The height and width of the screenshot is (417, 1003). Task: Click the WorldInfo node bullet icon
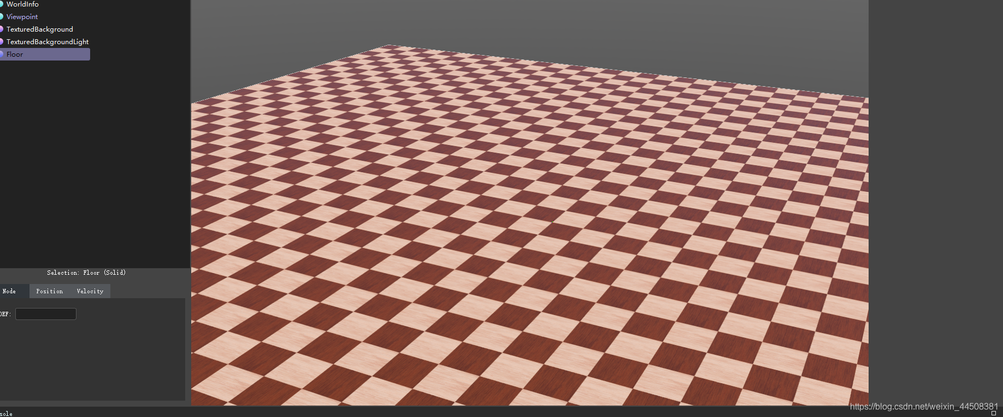pos(1,4)
